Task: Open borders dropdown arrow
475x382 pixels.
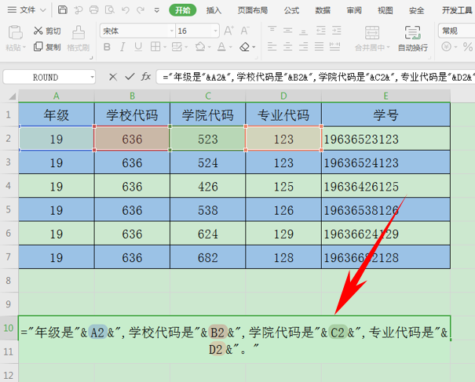Action: [165, 47]
